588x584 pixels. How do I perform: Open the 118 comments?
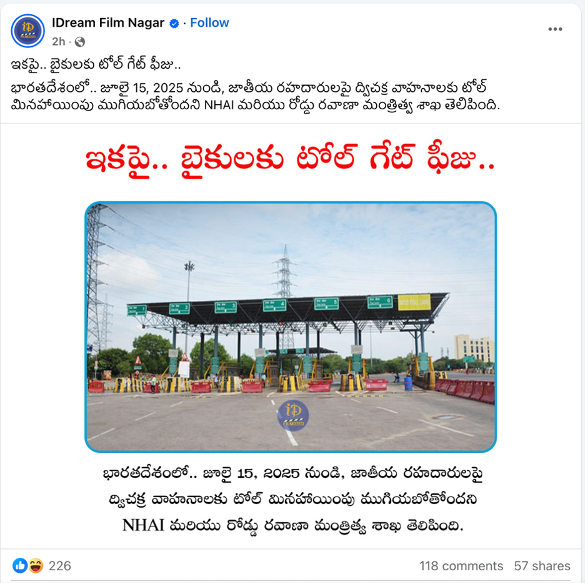pyautogui.click(x=461, y=566)
